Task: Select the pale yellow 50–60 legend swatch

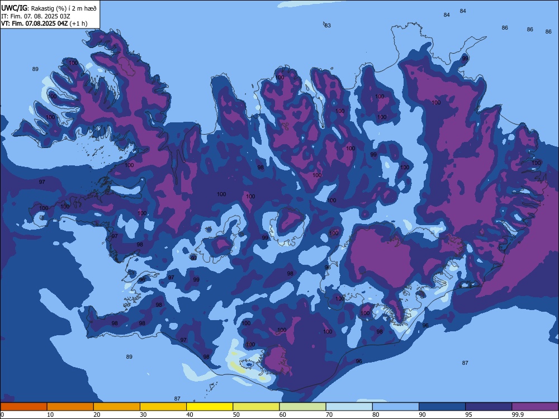Action: (x=256, y=407)
